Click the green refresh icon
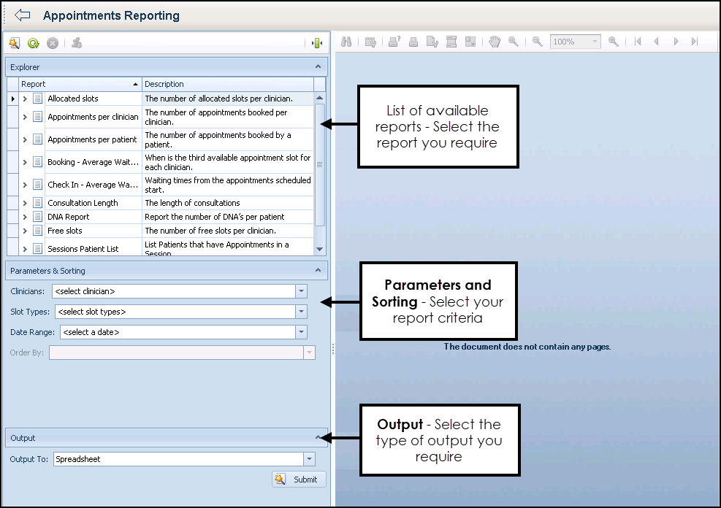This screenshot has height=508, width=721. (x=33, y=43)
